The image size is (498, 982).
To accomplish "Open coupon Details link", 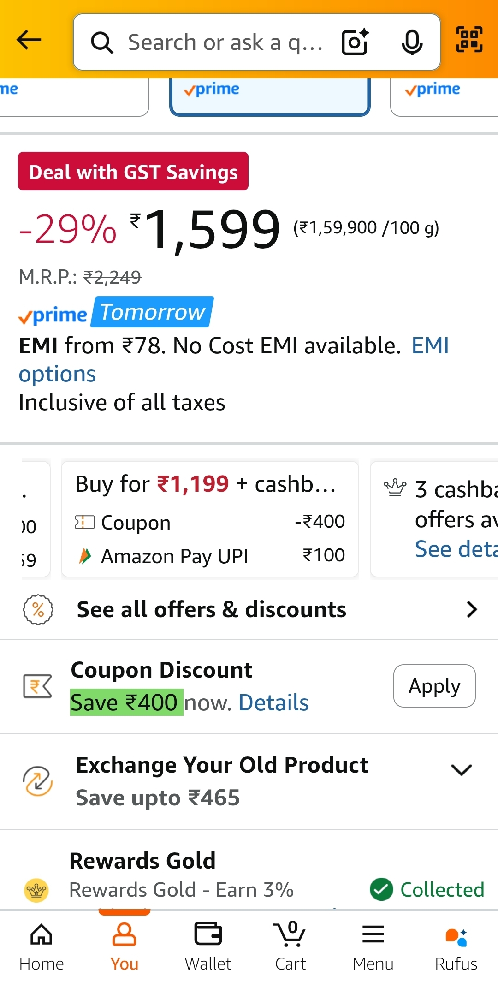I will 273,703.
